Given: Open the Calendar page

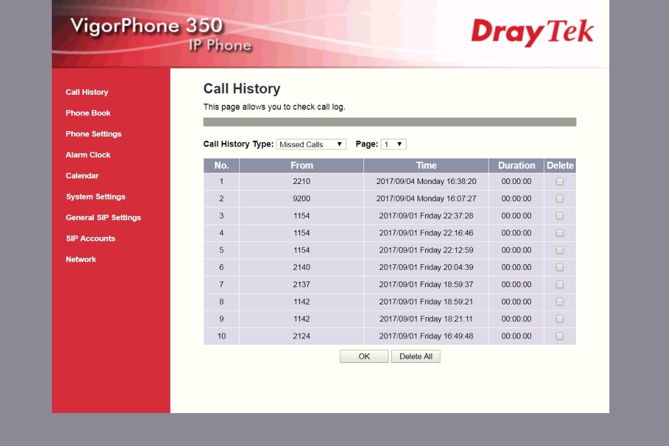Looking at the screenshot, I should pos(82,176).
